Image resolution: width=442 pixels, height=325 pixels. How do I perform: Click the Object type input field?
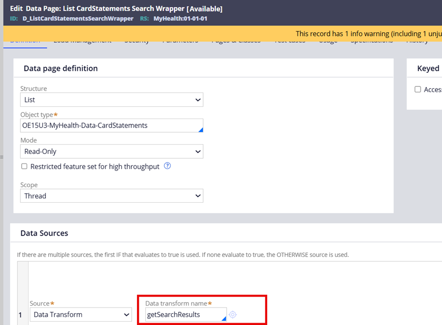pyautogui.click(x=111, y=126)
